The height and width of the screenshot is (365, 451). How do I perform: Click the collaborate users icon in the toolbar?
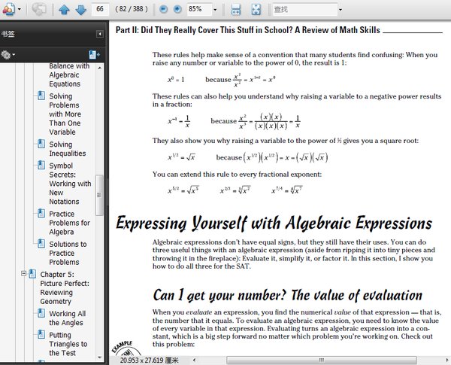pyautogui.click(x=8, y=9)
